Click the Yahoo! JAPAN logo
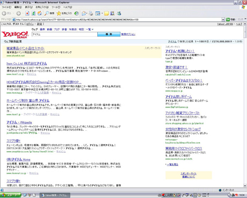247x198 pixels. point(15,34)
